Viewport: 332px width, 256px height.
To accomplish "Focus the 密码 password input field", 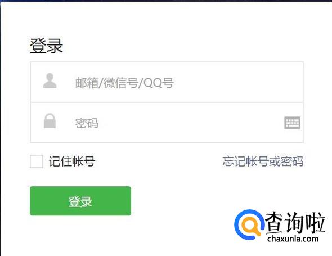I will (167, 123).
